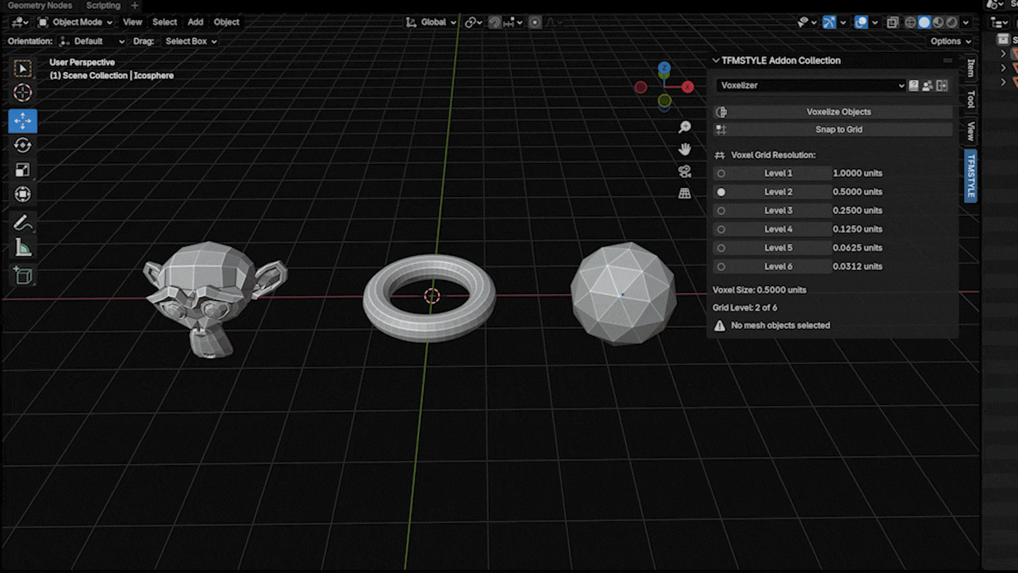
Task: Choose the Annotate pencil tool
Action: (22, 223)
